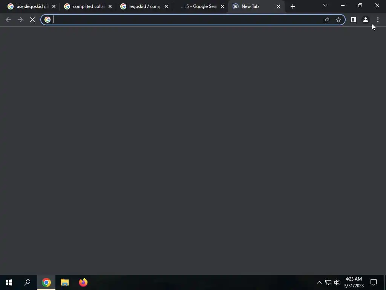Open the notification center icon
Screen dimensions: 386x290
pyautogui.click(x=374, y=282)
